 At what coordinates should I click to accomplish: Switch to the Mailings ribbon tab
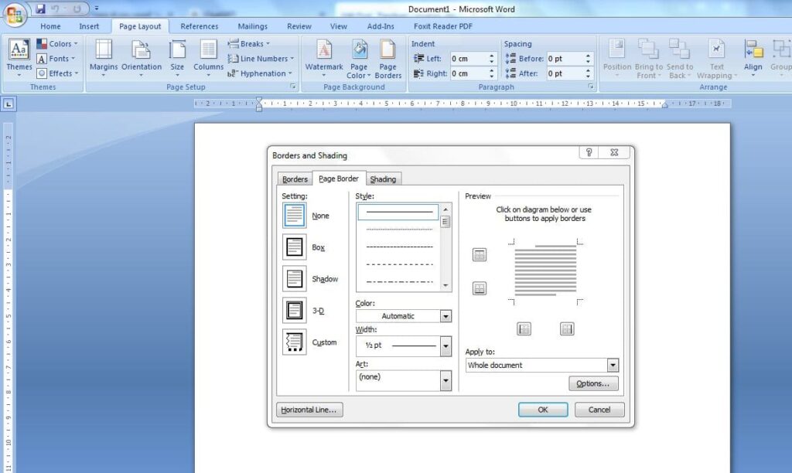(253, 26)
